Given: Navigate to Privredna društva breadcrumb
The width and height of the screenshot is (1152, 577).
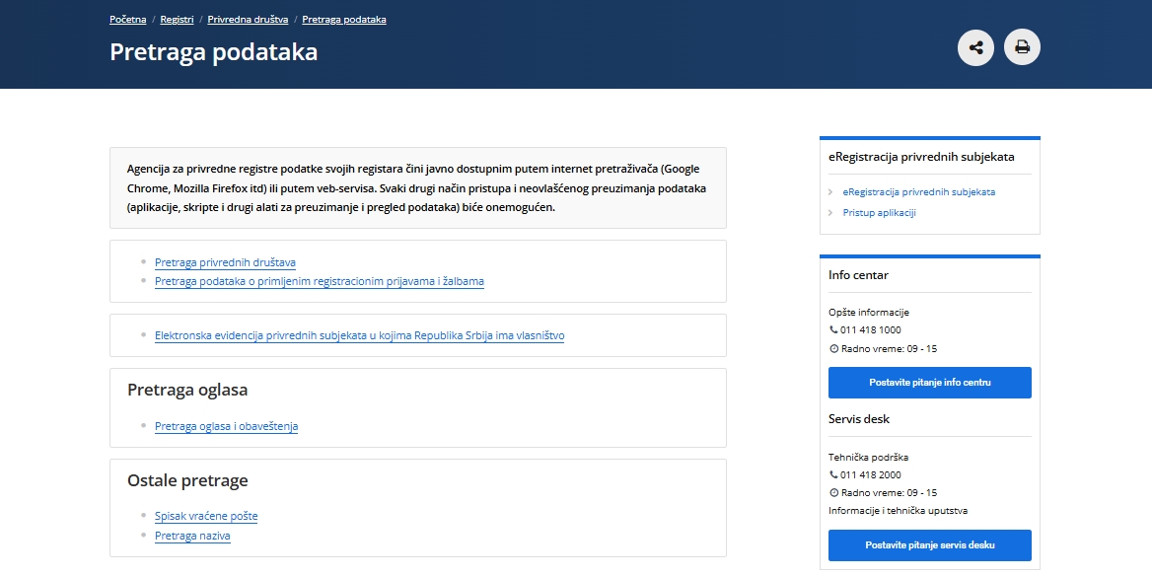Looking at the screenshot, I should 247,20.
